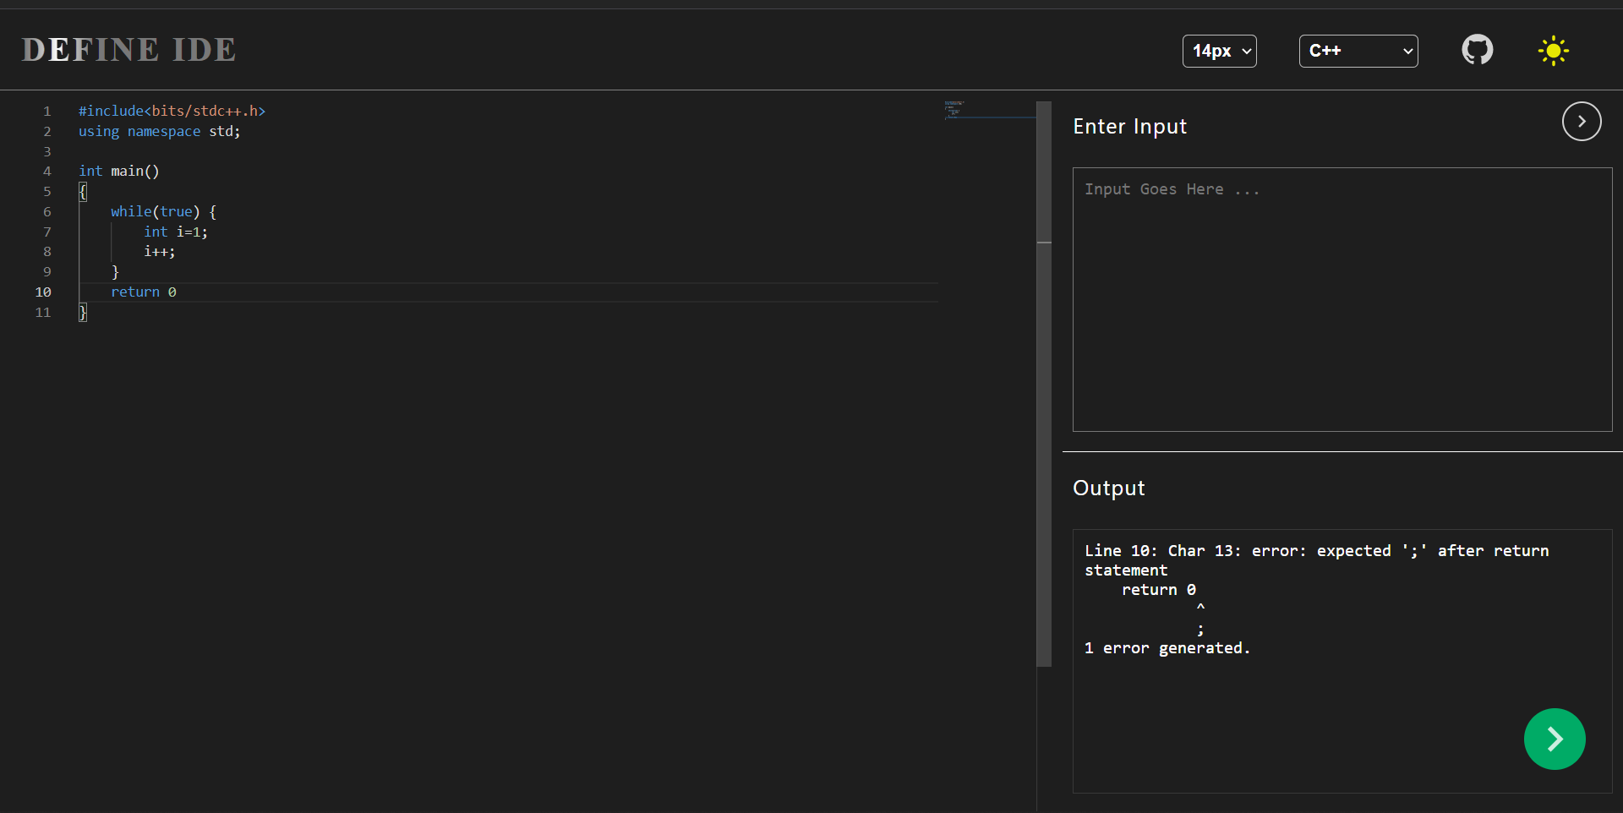This screenshot has width=1623, height=813.
Task: Click the 'return 0' code line
Action: click(144, 292)
